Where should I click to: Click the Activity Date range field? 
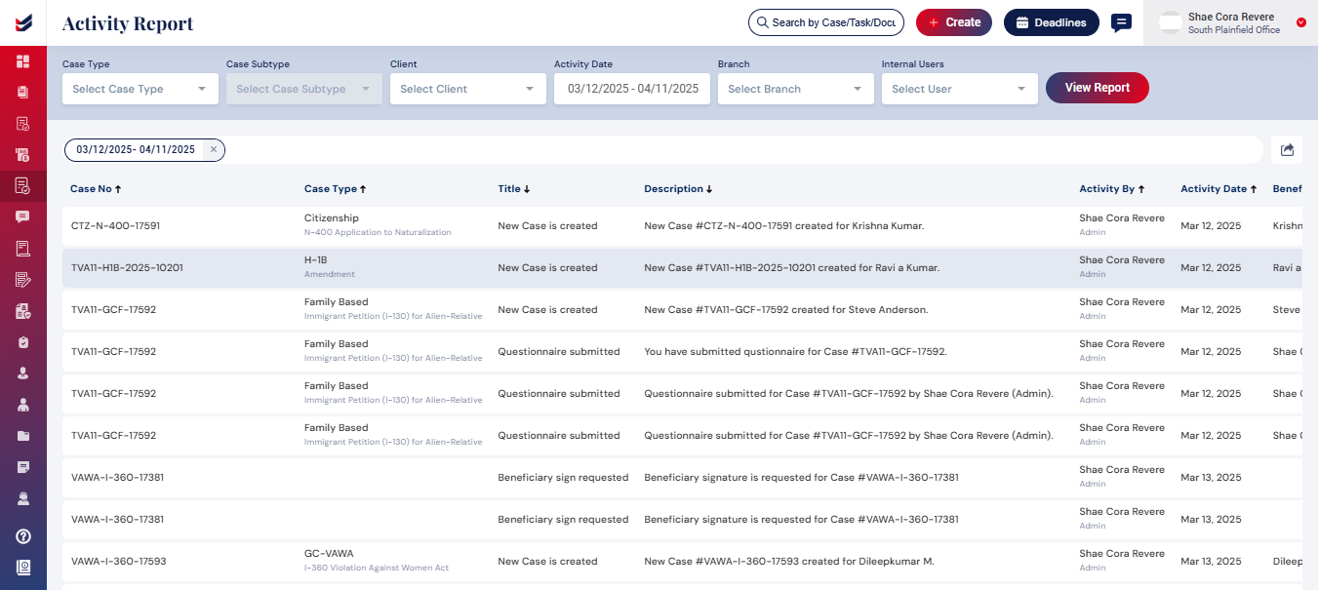pos(631,89)
